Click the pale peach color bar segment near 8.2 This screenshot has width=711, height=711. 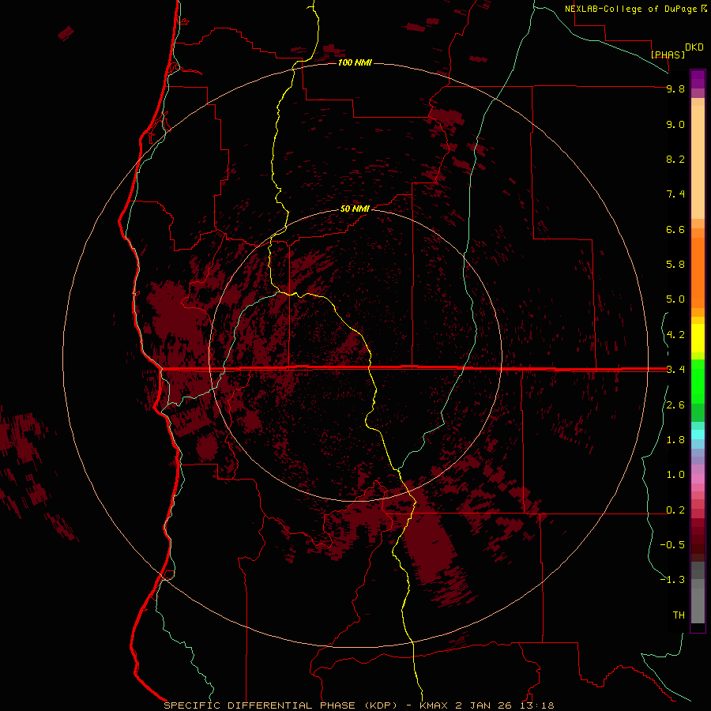698,162
